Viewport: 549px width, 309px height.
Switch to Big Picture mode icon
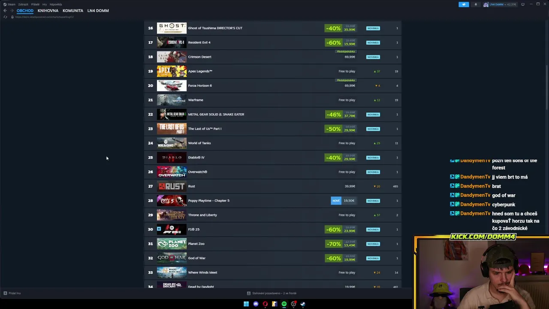[523, 4]
